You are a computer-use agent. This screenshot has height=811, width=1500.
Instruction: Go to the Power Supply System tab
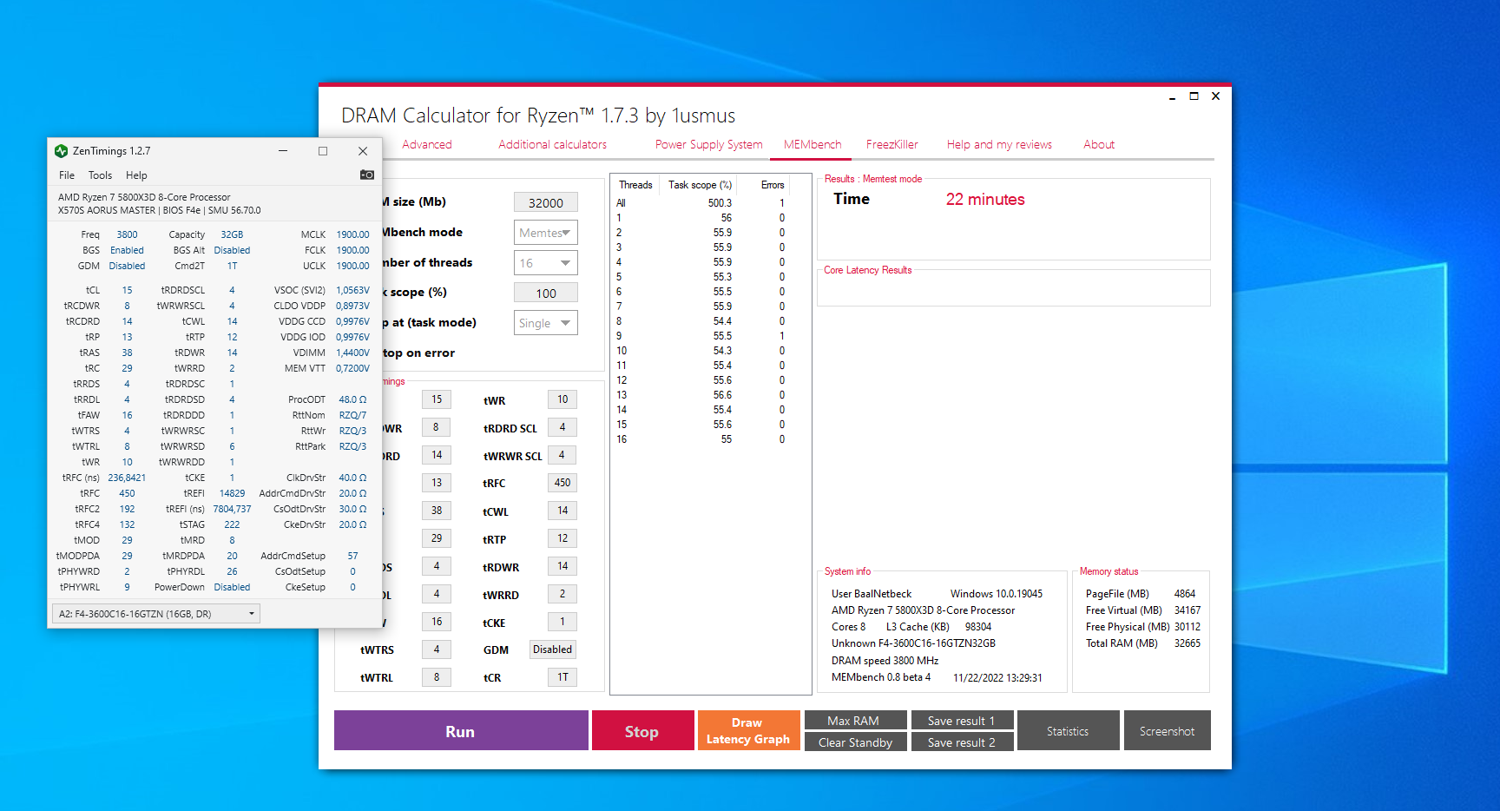pyautogui.click(x=708, y=145)
